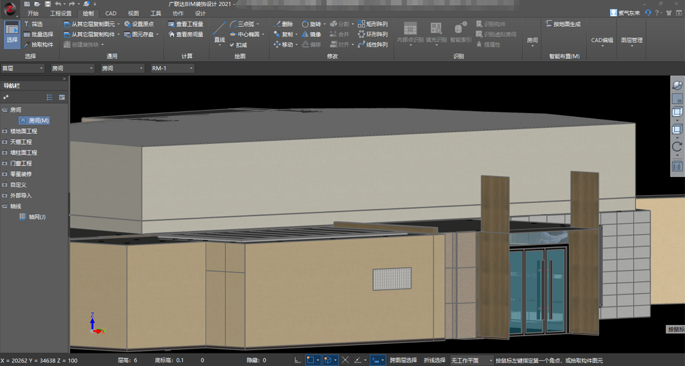This screenshot has width=685, height=366.
Task: Switch to the 工程设置 ribbon tab
Action: click(60, 13)
